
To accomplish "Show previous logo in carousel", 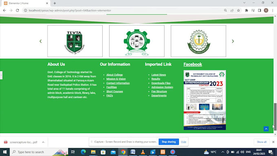I will click(x=41, y=41).
